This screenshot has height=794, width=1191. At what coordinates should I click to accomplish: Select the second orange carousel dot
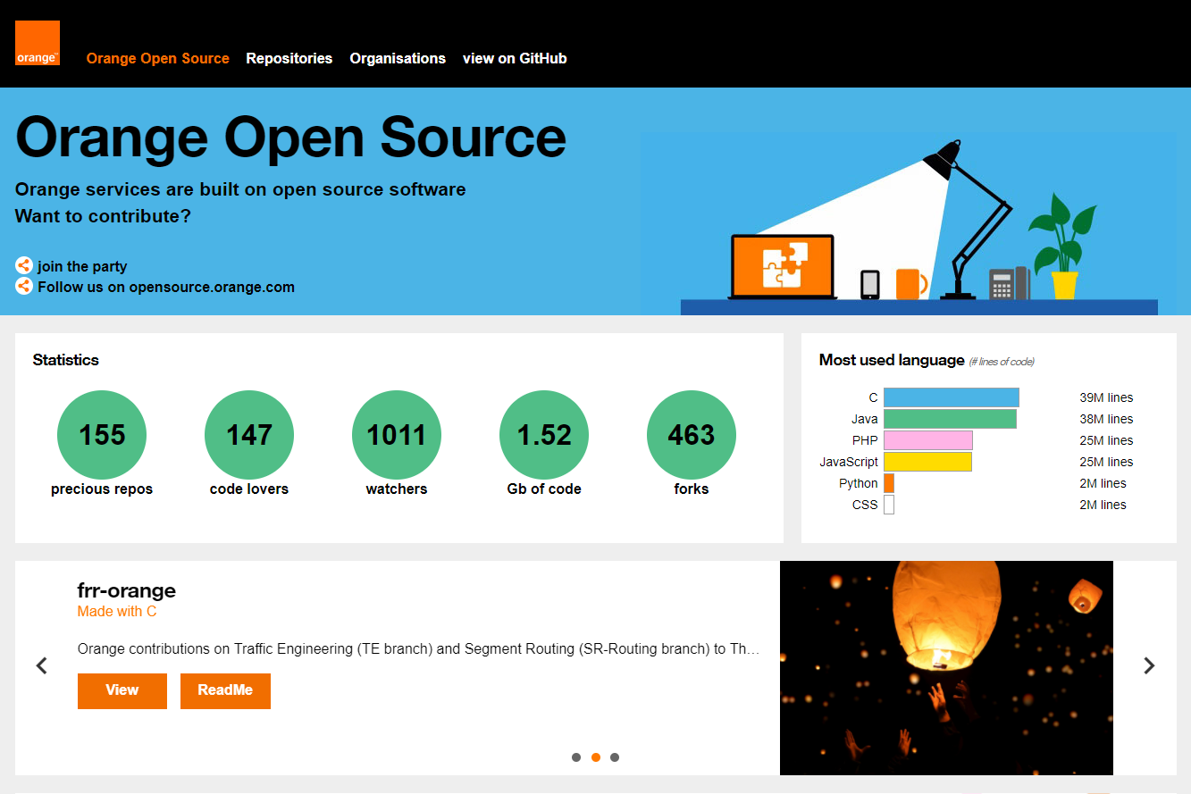click(596, 757)
